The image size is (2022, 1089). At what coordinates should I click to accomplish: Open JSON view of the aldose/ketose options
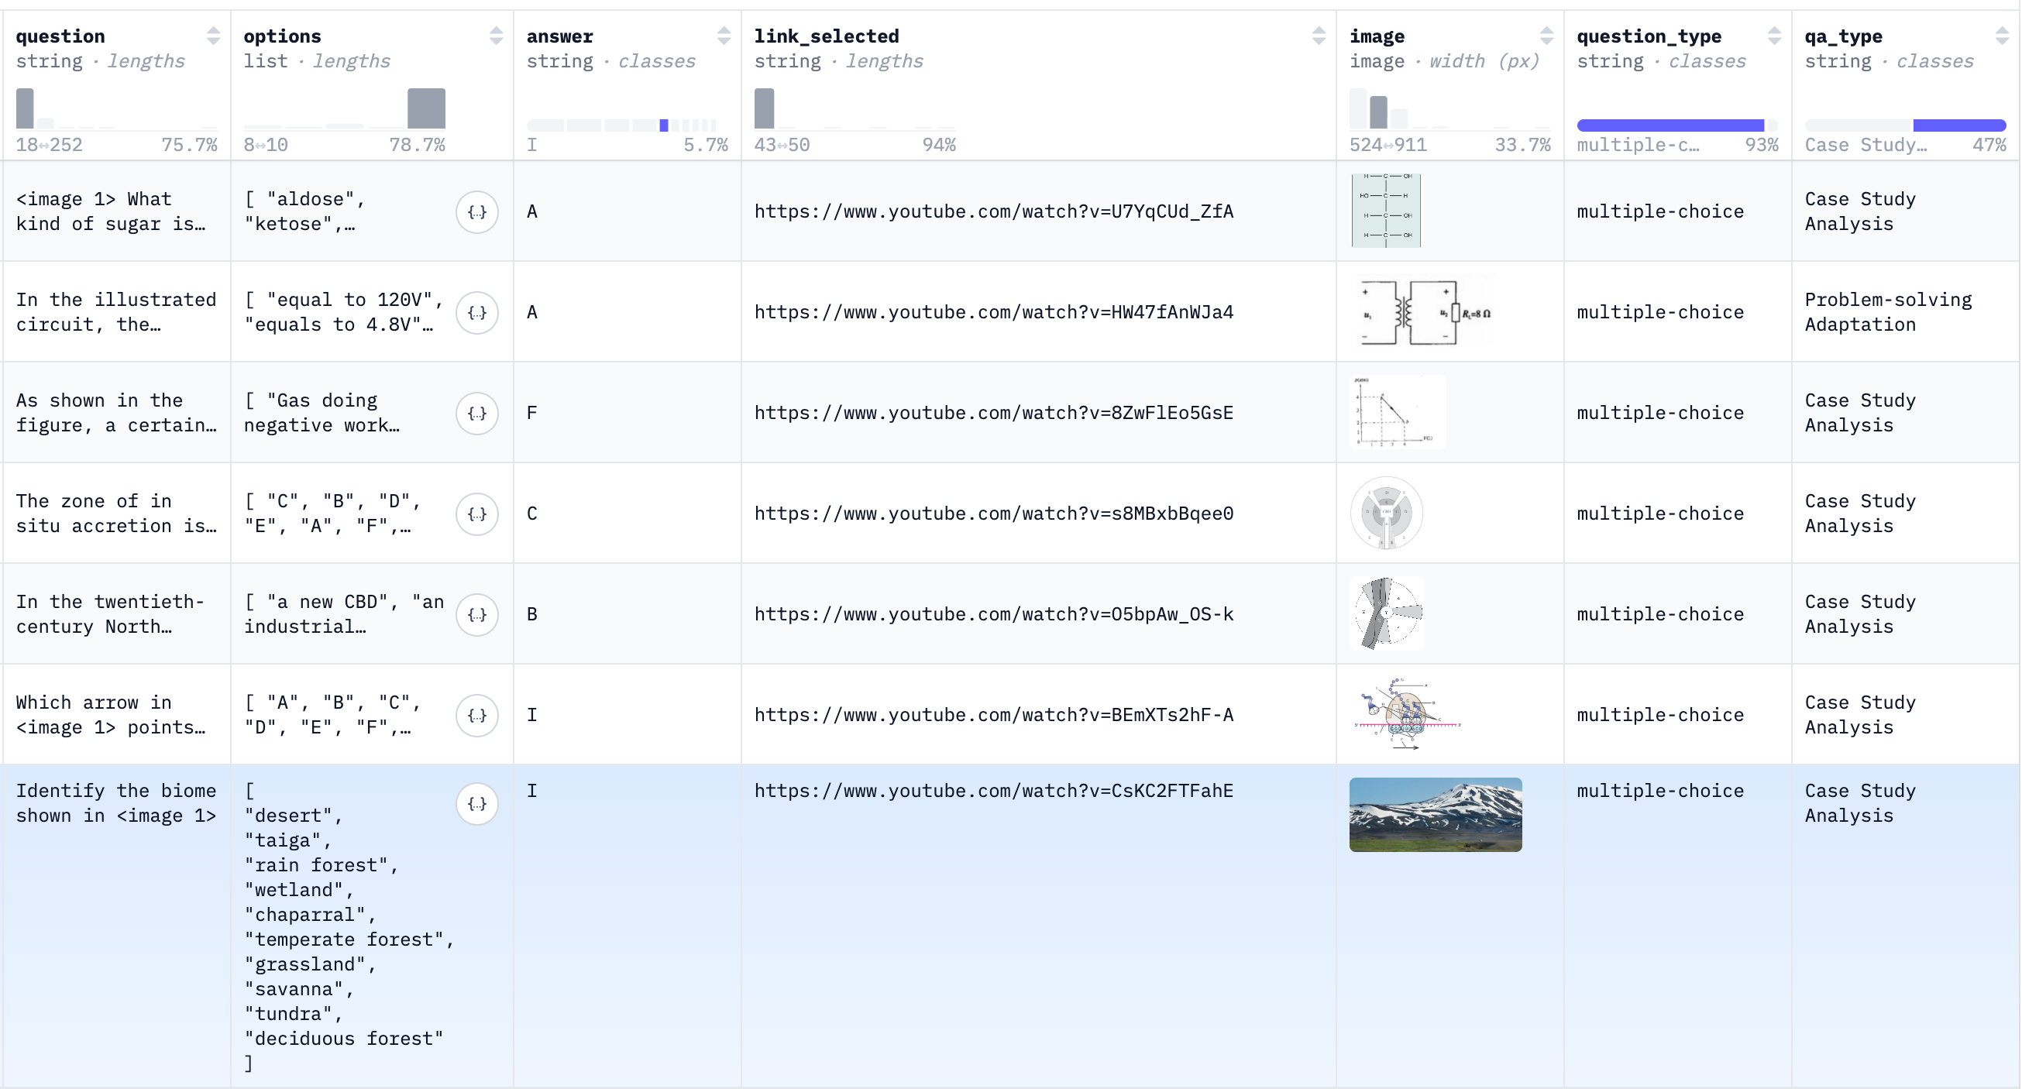click(477, 212)
